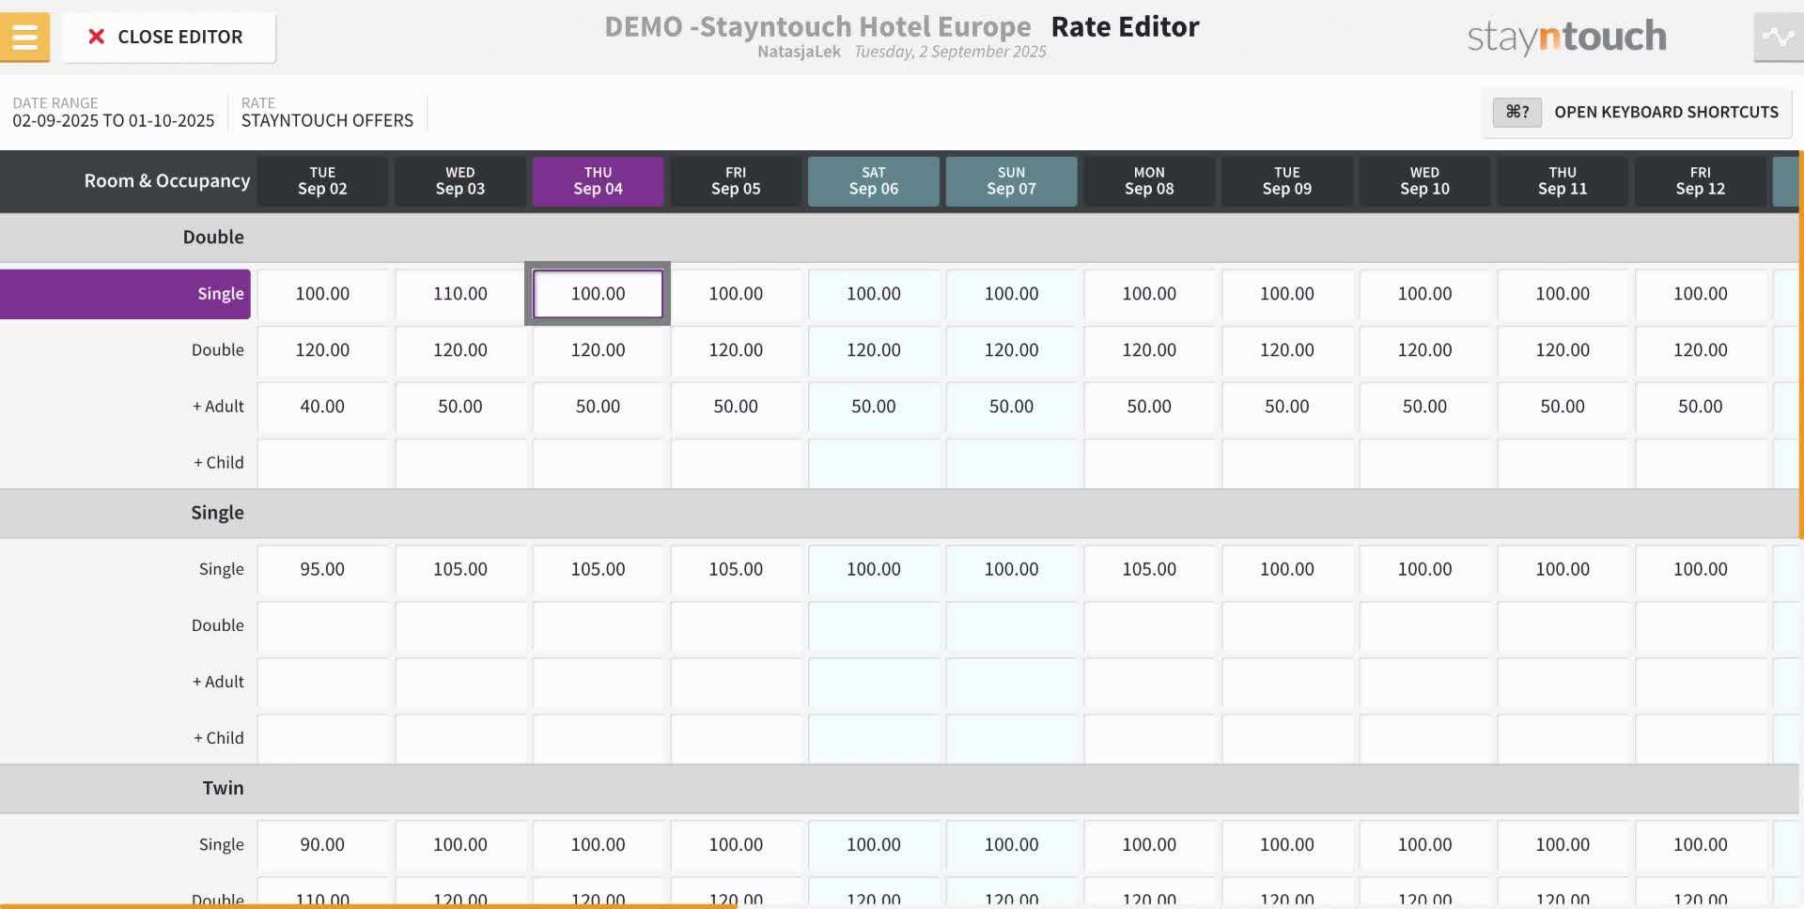
Task: Edit Twin room Single rate 100.00 on Sep 05
Action: (736, 844)
